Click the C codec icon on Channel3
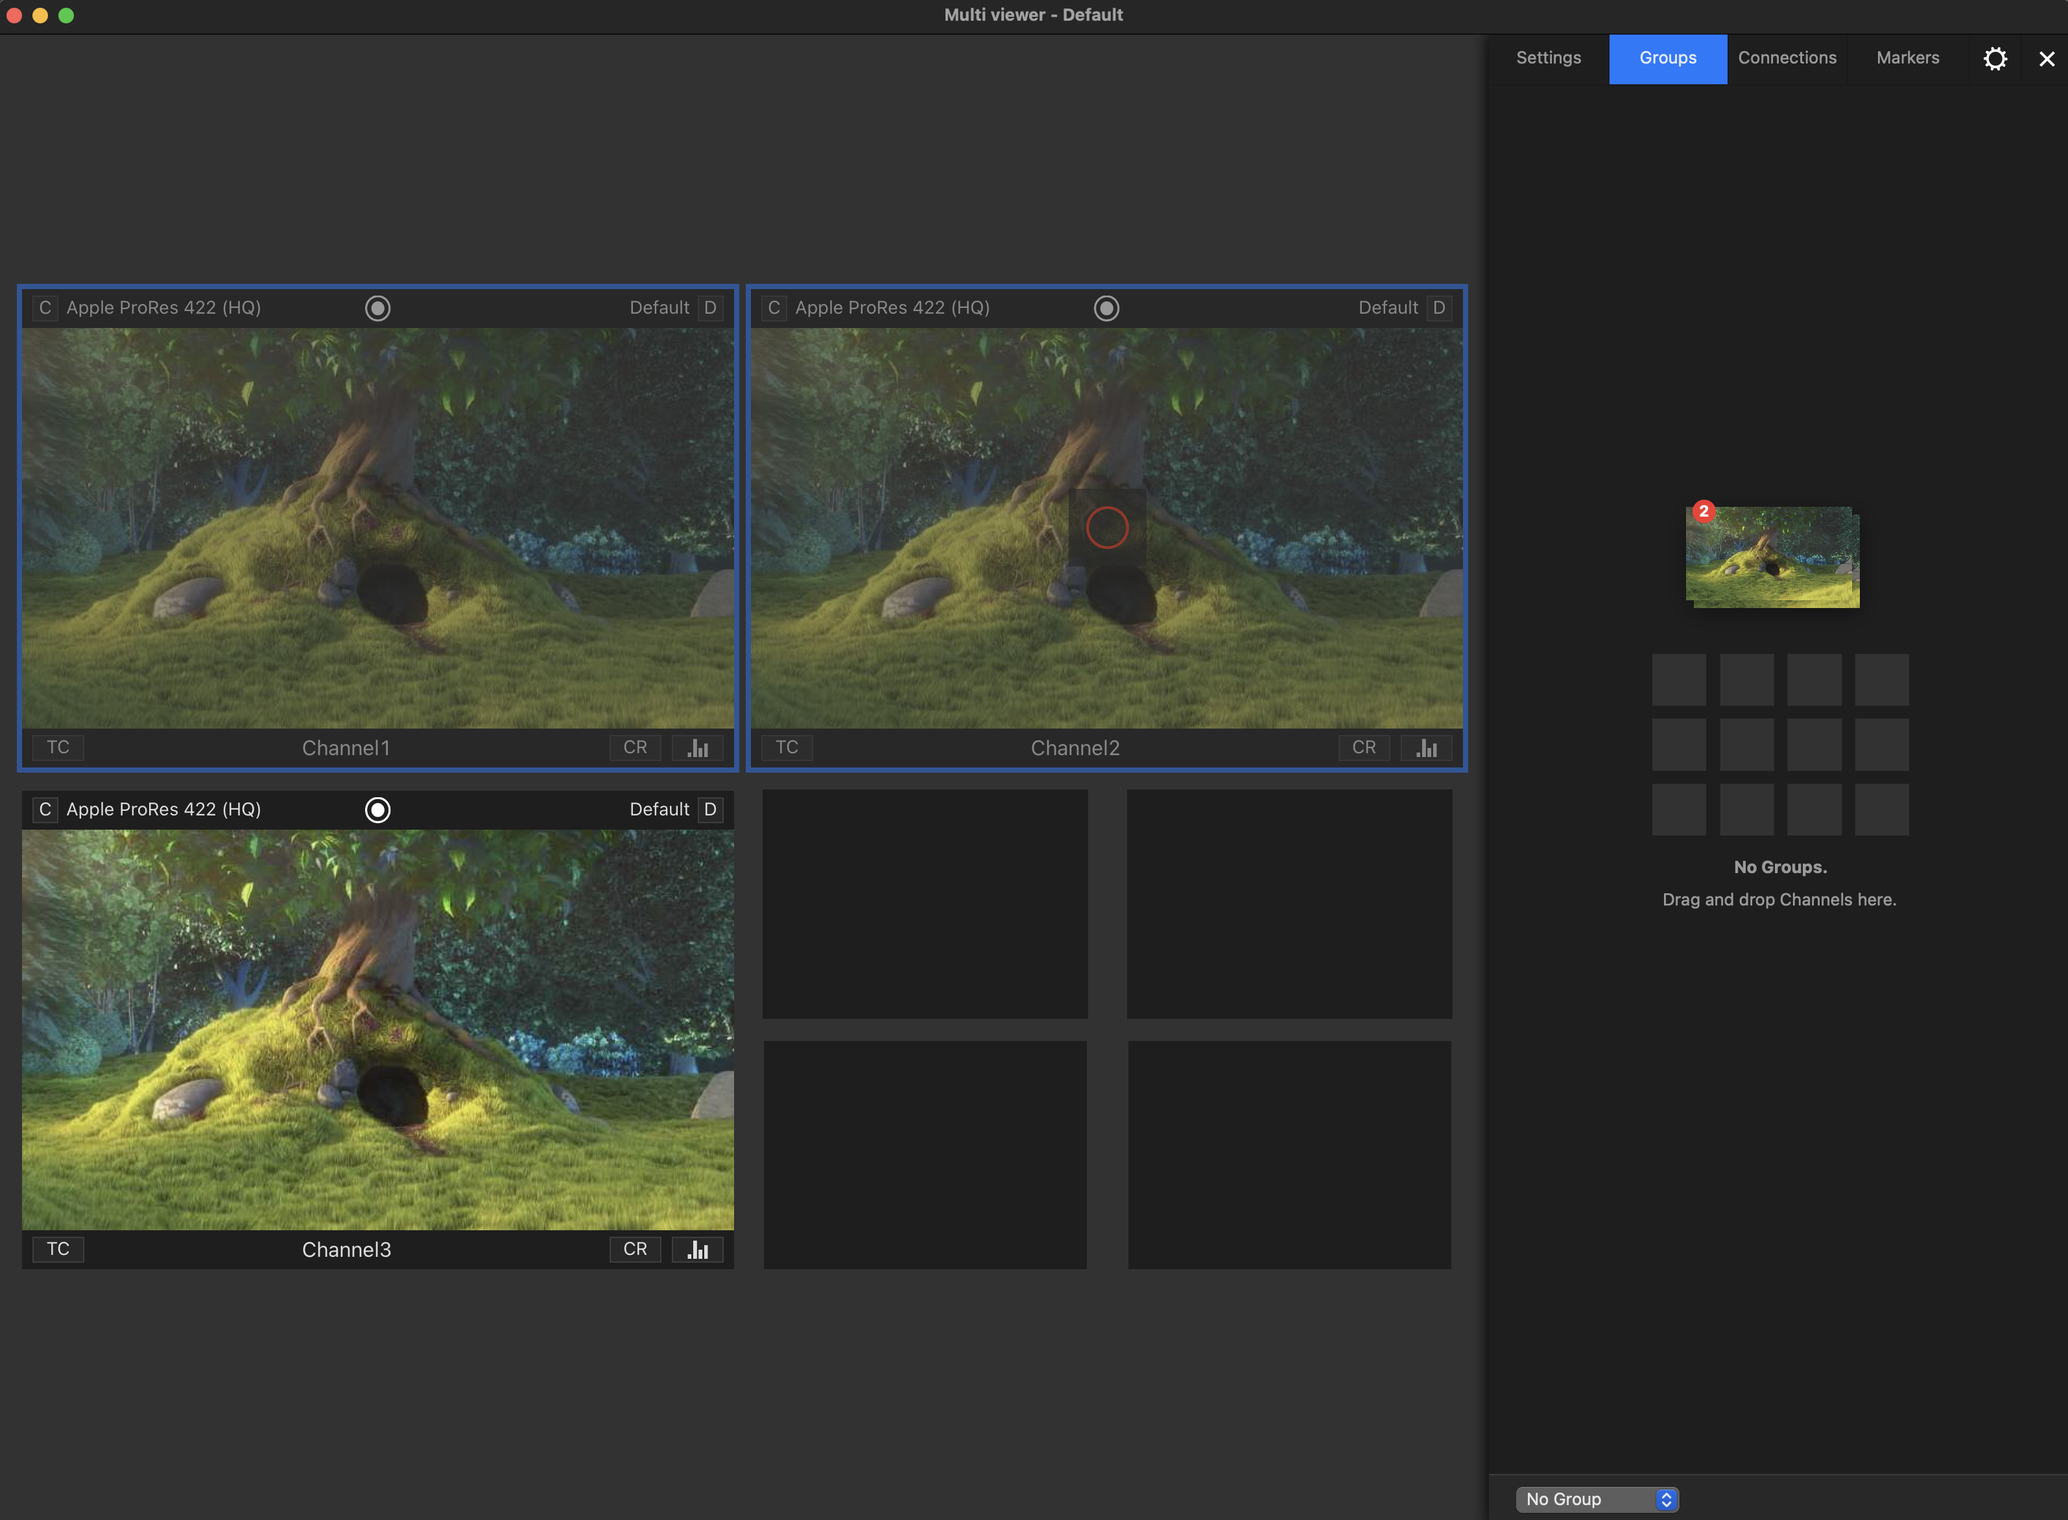The width and height of the screenshot is (2068, 1520). [x=45, y=809]
